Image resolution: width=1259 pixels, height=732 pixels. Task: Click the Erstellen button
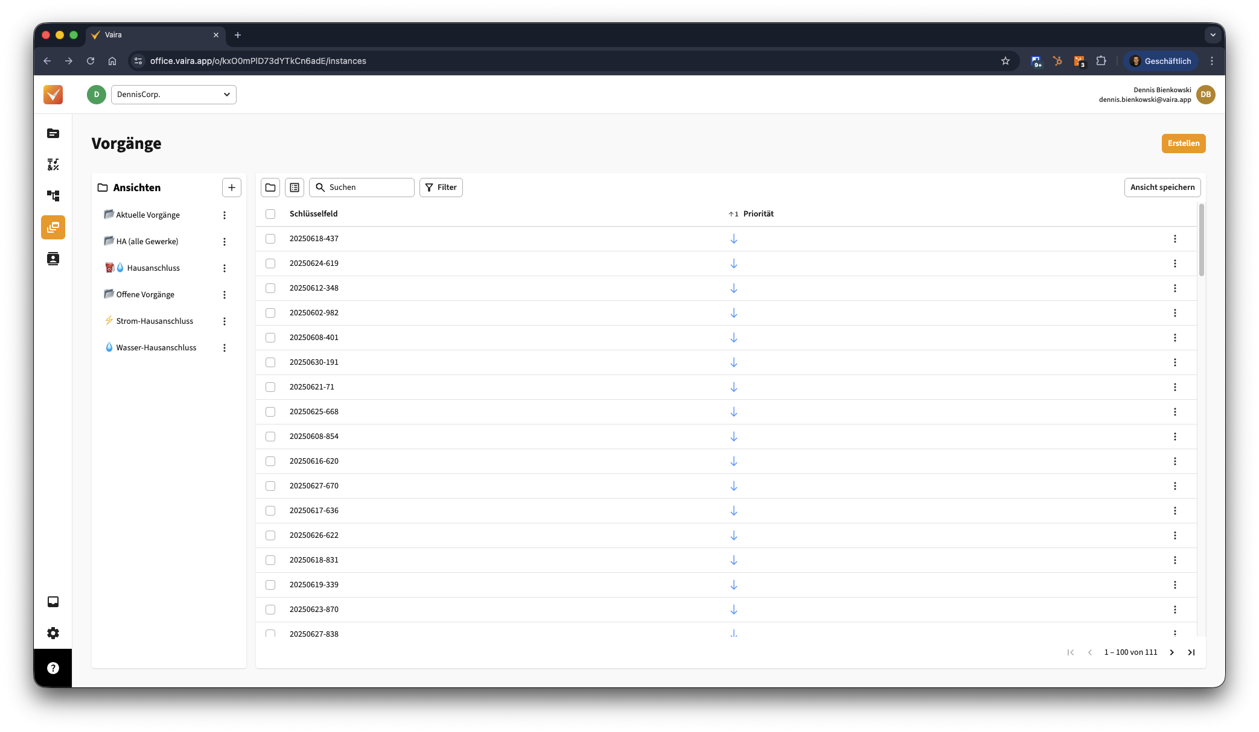pos(1183,144)
